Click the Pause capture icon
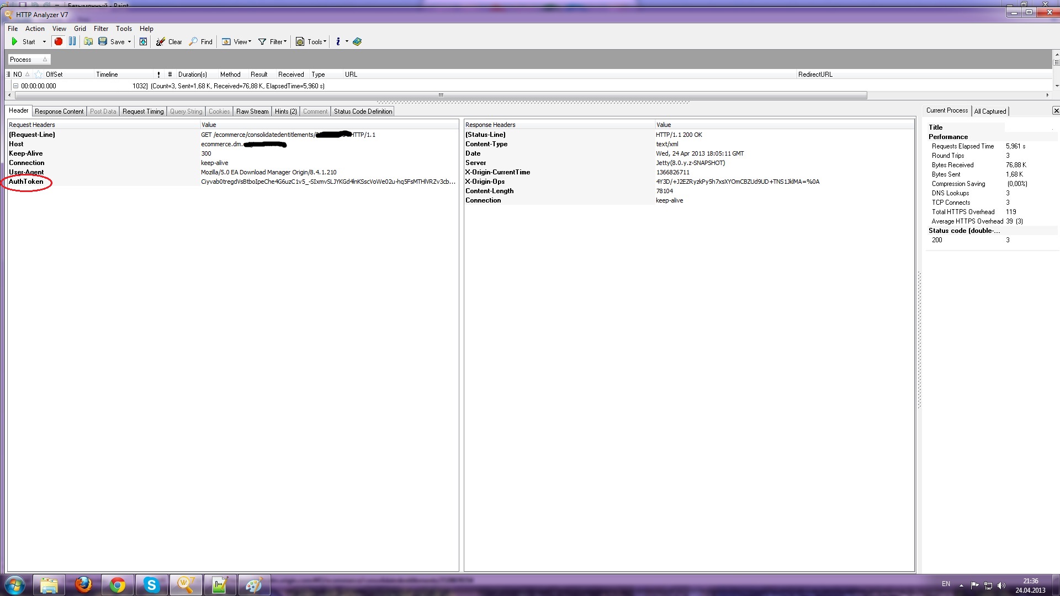The height and width of the screenshot is (596, 1060). pos(72,41)
